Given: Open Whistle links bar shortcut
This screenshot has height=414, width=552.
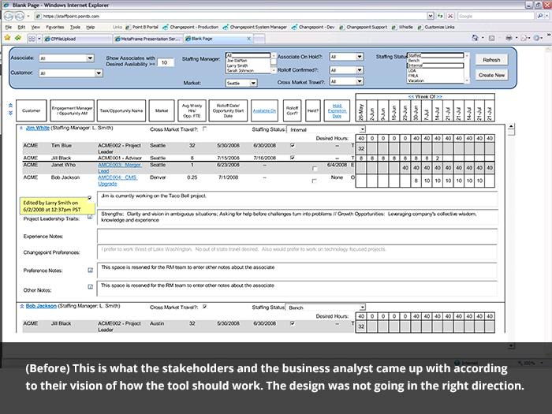Looking at the screenshot, I should (x=402, y=27).
